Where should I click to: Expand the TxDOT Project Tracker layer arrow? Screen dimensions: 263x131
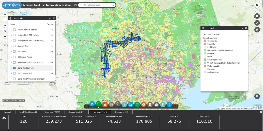11,30
